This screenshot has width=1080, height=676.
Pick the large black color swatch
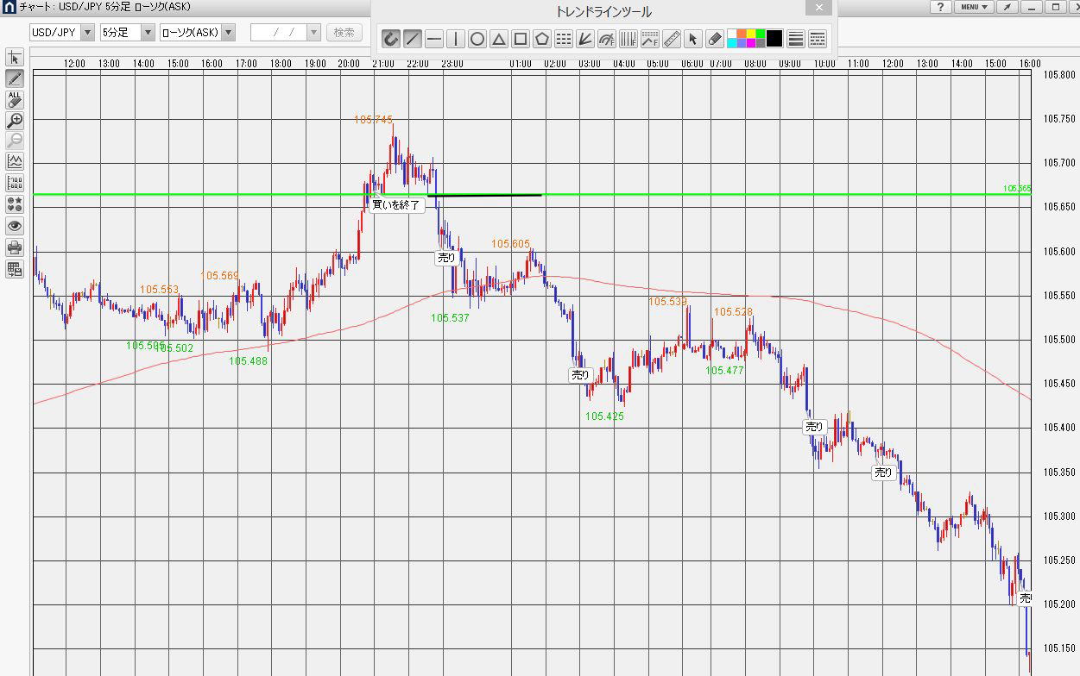(774, 39)
